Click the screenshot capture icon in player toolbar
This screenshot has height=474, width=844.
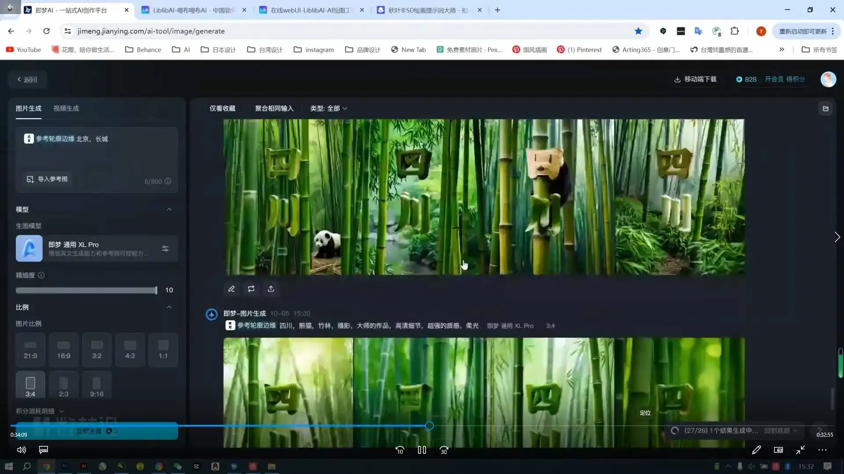778,450
